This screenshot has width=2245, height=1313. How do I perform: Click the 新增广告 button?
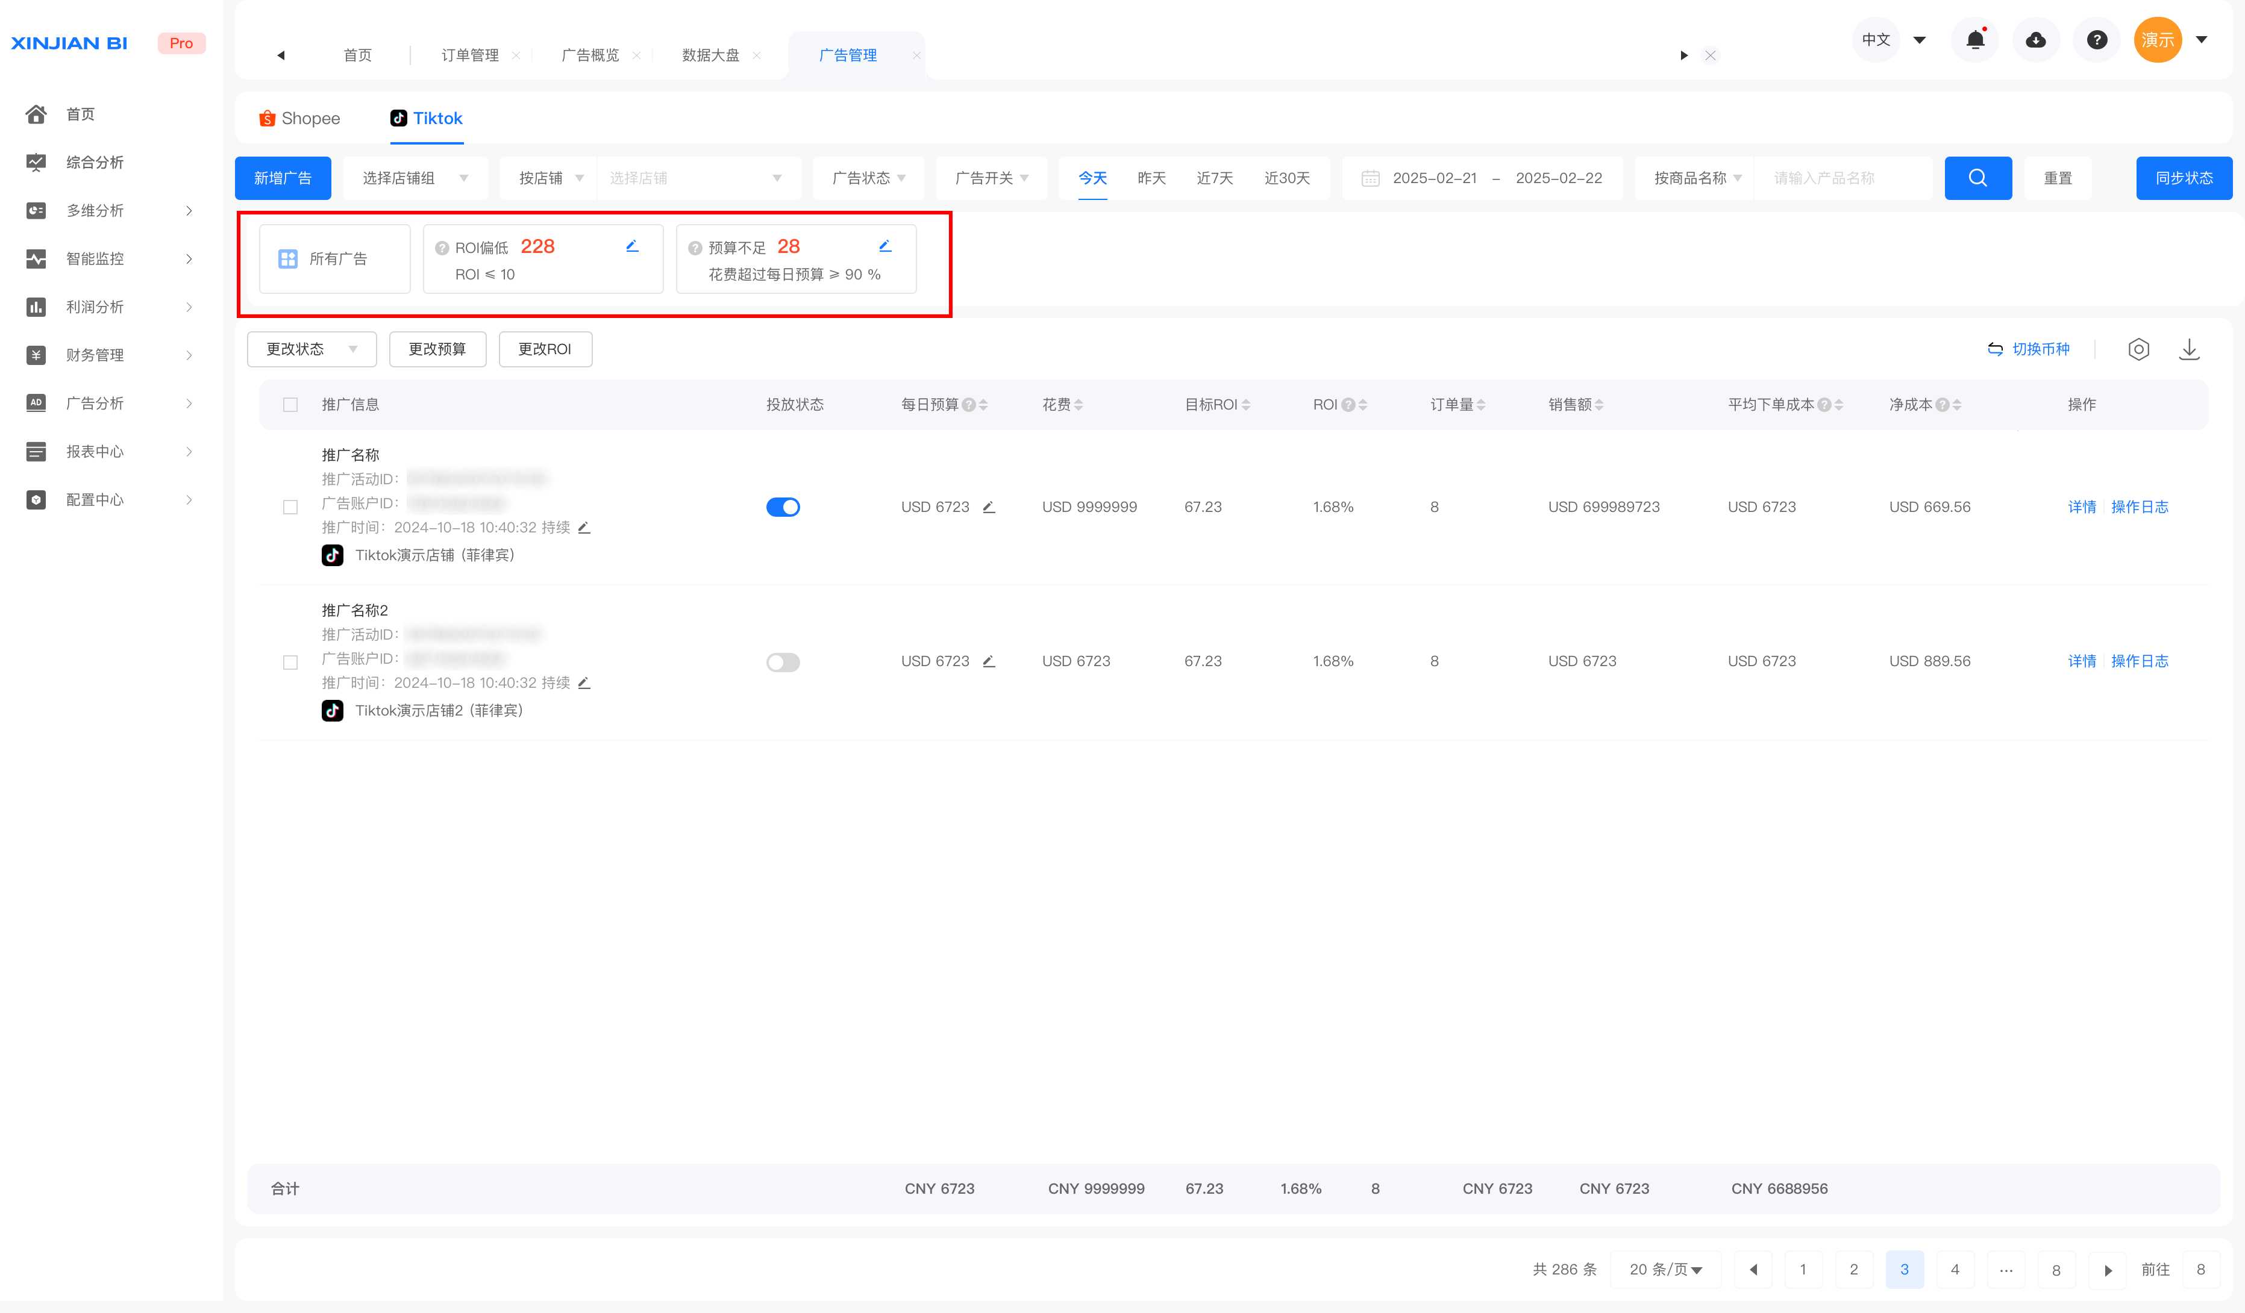[x=283, y=178]
